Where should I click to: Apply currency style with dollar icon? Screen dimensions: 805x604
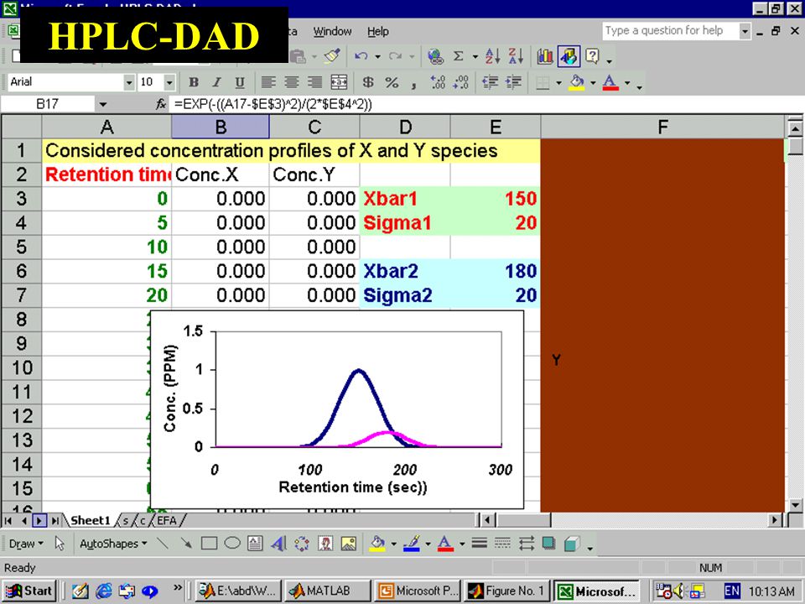pyautogui.click(x=367, y=82)
